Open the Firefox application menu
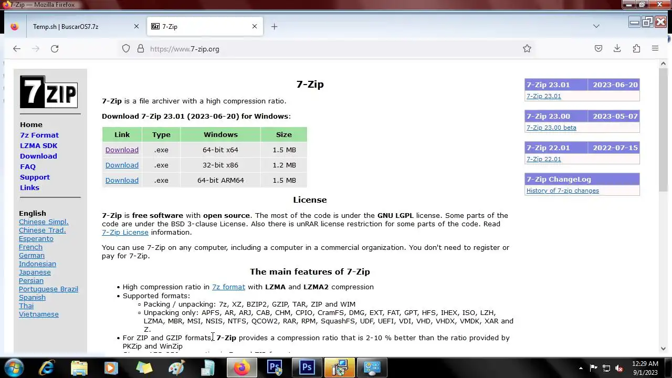The image size is (672, 378). tap(655, 49)
